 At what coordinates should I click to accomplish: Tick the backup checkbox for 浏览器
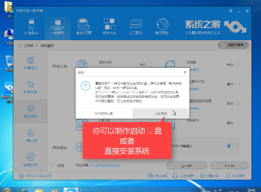click(x=237, y=64)
